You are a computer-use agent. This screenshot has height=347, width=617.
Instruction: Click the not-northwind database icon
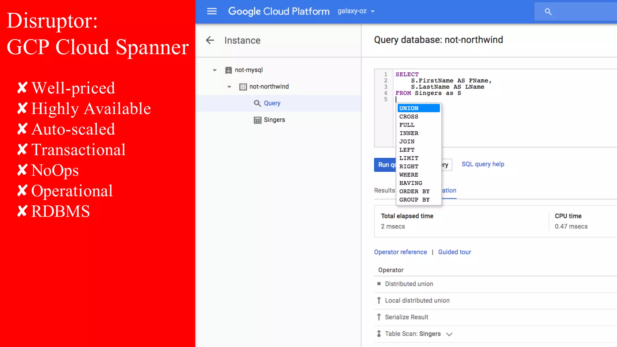(x=243, y=87)
